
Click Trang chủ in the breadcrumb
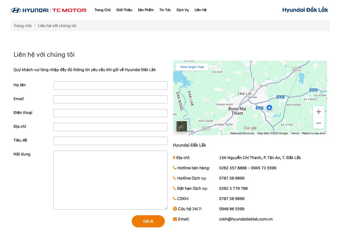[x=22, y=26]
